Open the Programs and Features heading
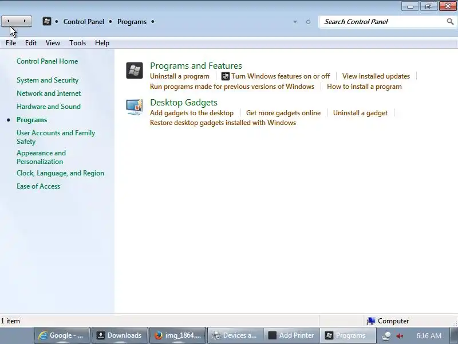Viewport: 458px width, 344px height. [196, 66]
